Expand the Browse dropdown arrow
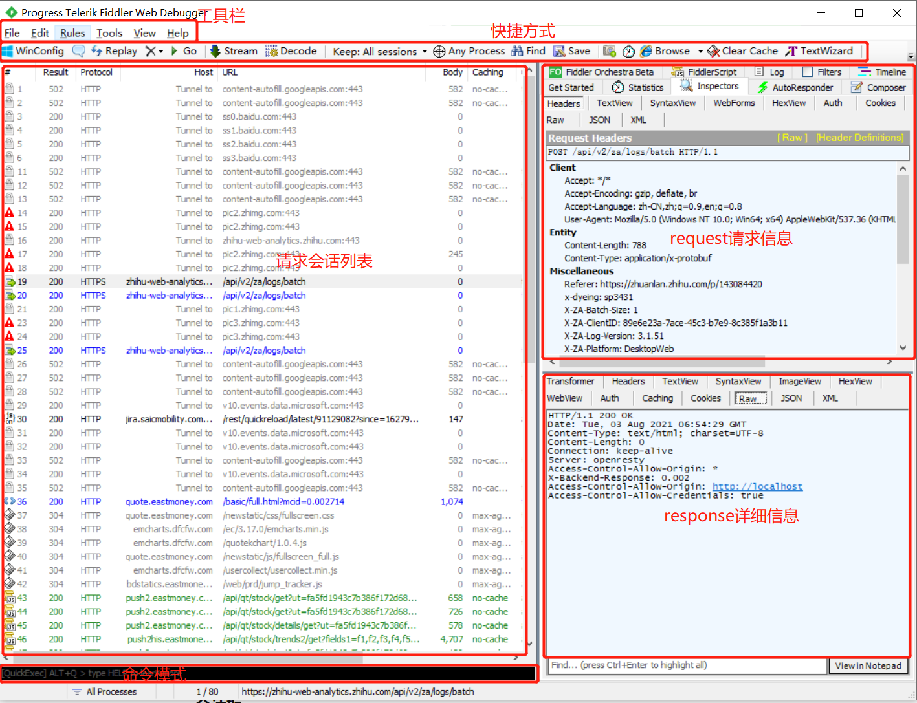The image size is (917, 703). 700,52
